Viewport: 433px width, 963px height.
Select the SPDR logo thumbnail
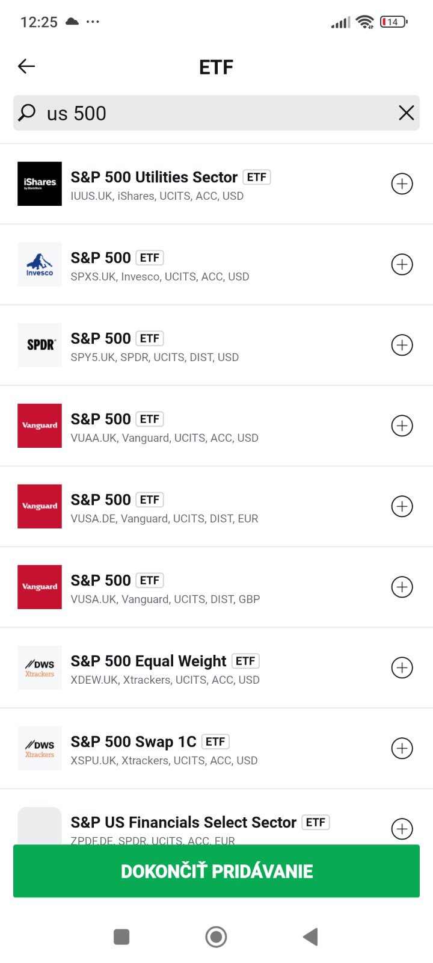(40, 345)
